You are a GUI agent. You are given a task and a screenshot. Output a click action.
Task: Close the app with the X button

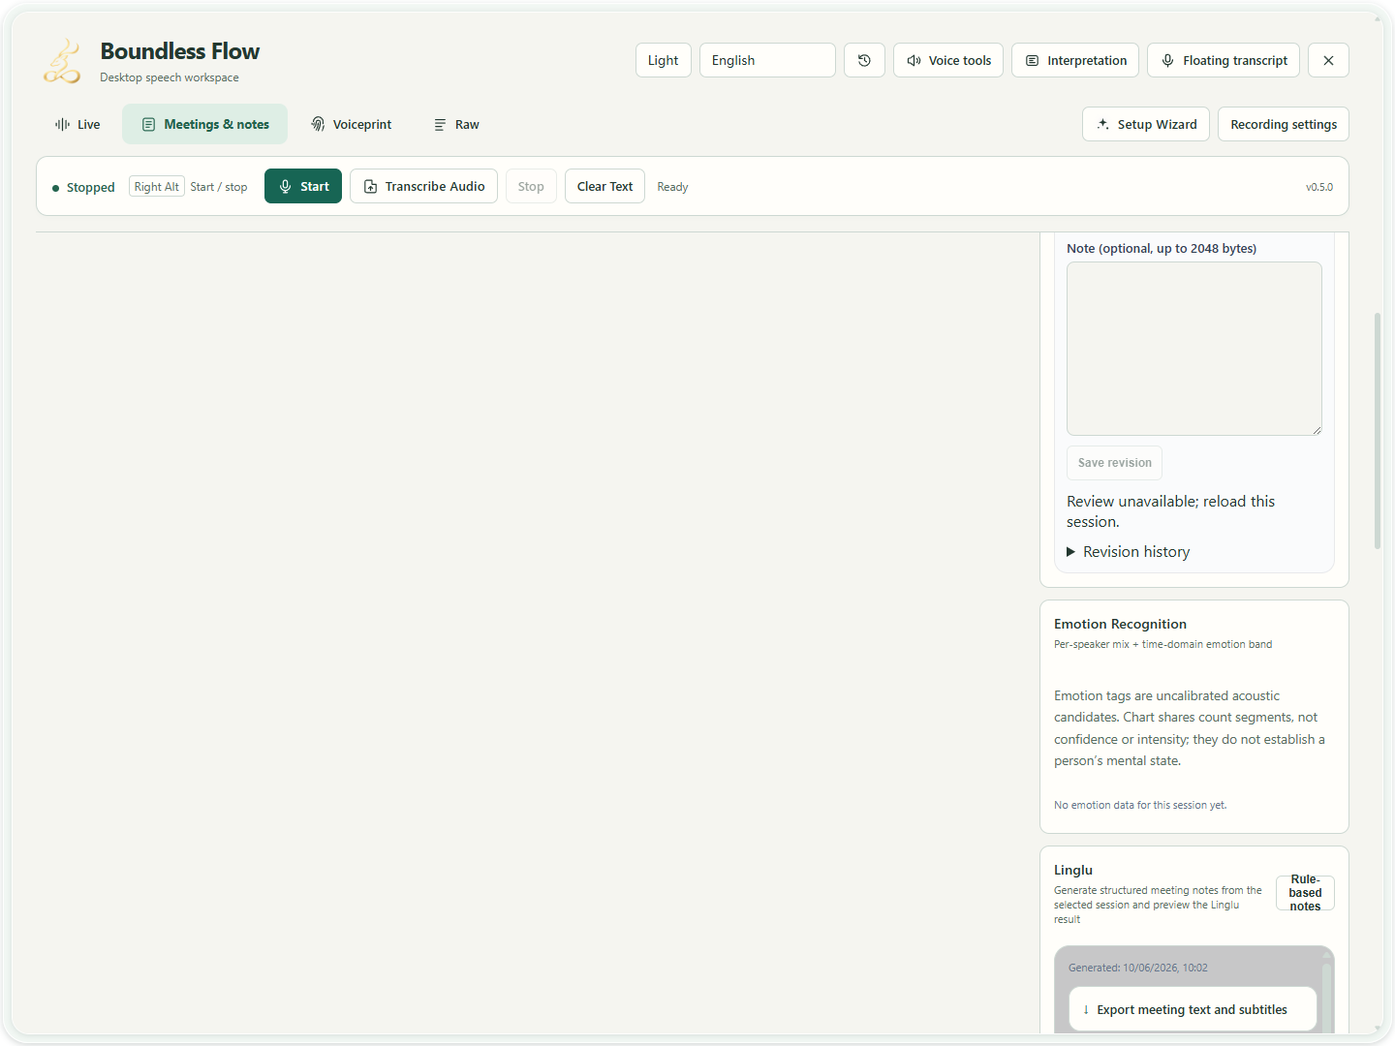1328,60
